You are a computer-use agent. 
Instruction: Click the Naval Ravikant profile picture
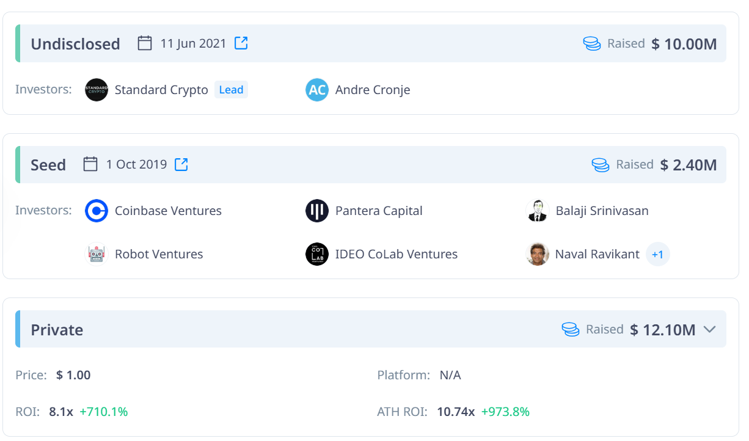coord(537,254)
